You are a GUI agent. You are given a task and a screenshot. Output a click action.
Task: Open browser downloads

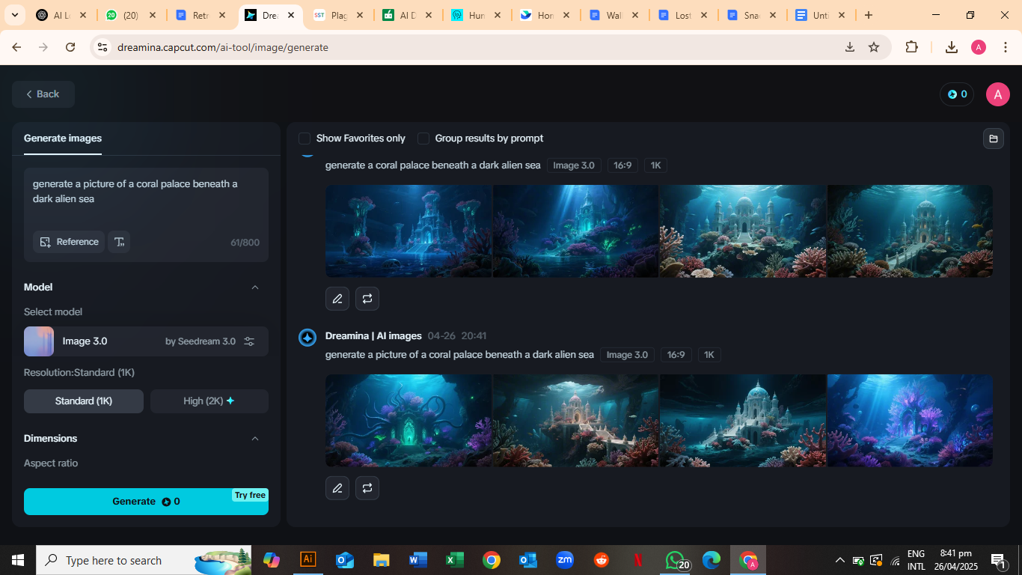[952, 47]
